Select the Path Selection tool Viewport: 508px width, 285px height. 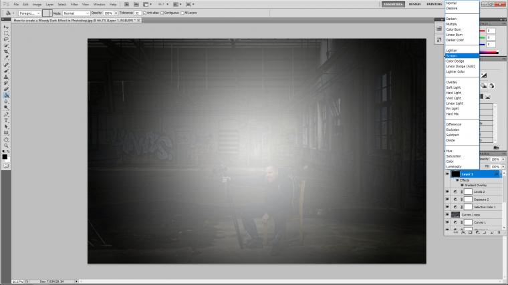coord(6,127)
